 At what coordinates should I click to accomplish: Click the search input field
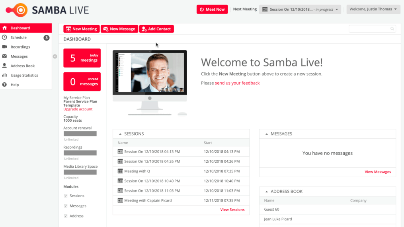click(372, 29)
